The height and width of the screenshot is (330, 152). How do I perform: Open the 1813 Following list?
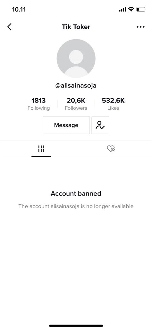coord(38,104)
